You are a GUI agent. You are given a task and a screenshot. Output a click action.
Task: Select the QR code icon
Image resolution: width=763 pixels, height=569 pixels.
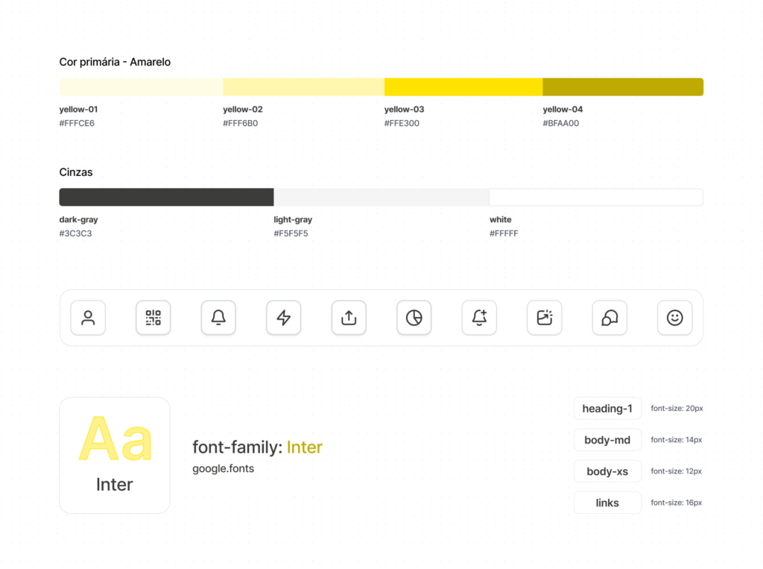pyautogui.click(x=153, y=318)
